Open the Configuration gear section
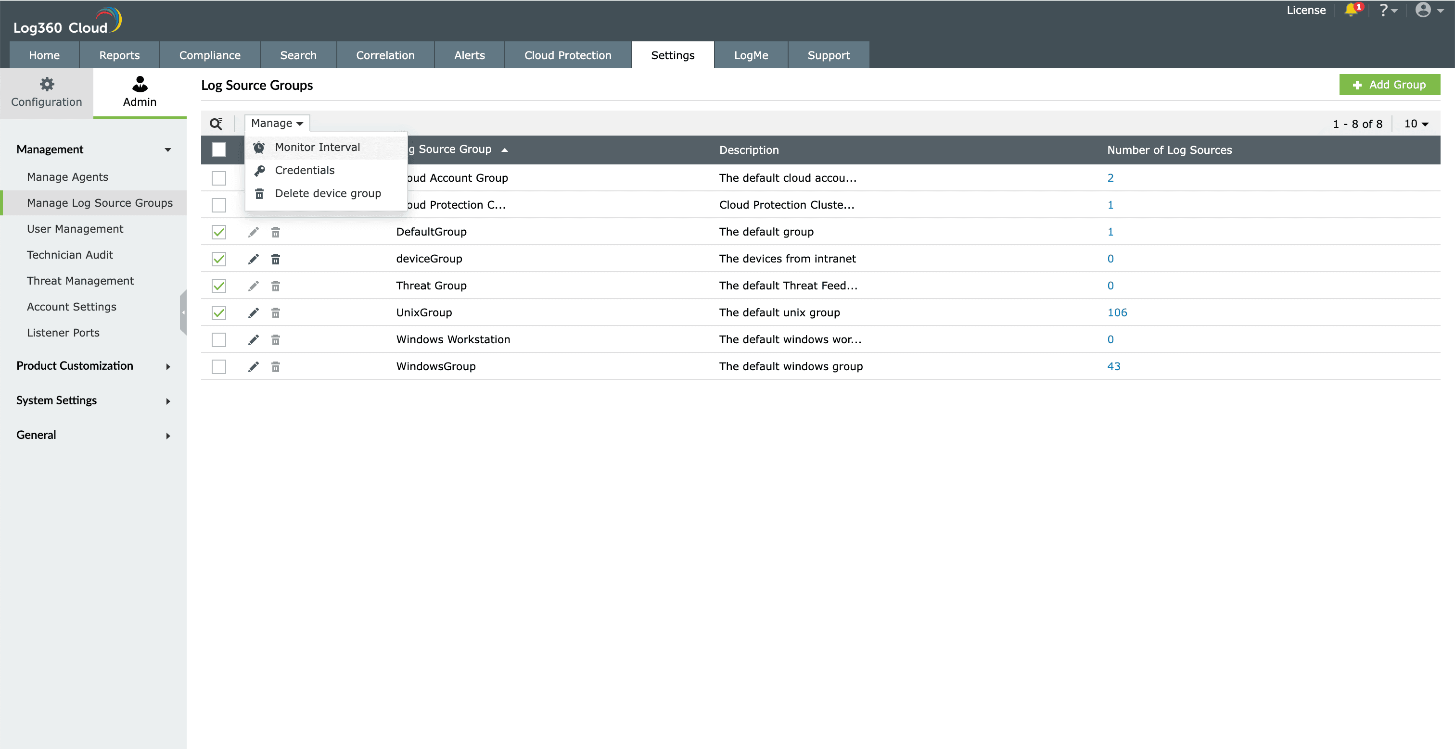The height and width of the screenshot is (749, 1455). click(46, 93)
